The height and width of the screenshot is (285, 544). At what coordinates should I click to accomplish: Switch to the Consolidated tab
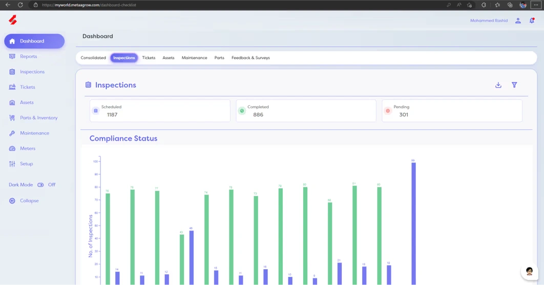click(93, 58)
